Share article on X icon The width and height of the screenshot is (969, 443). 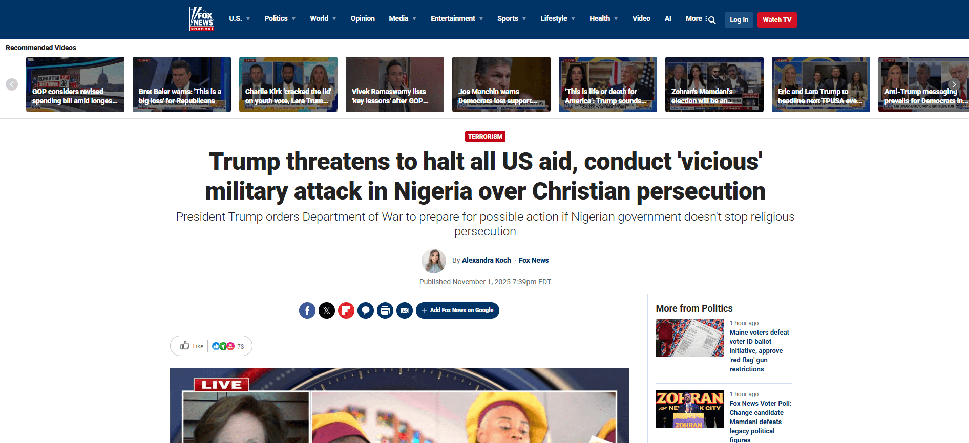click(327, 311)
